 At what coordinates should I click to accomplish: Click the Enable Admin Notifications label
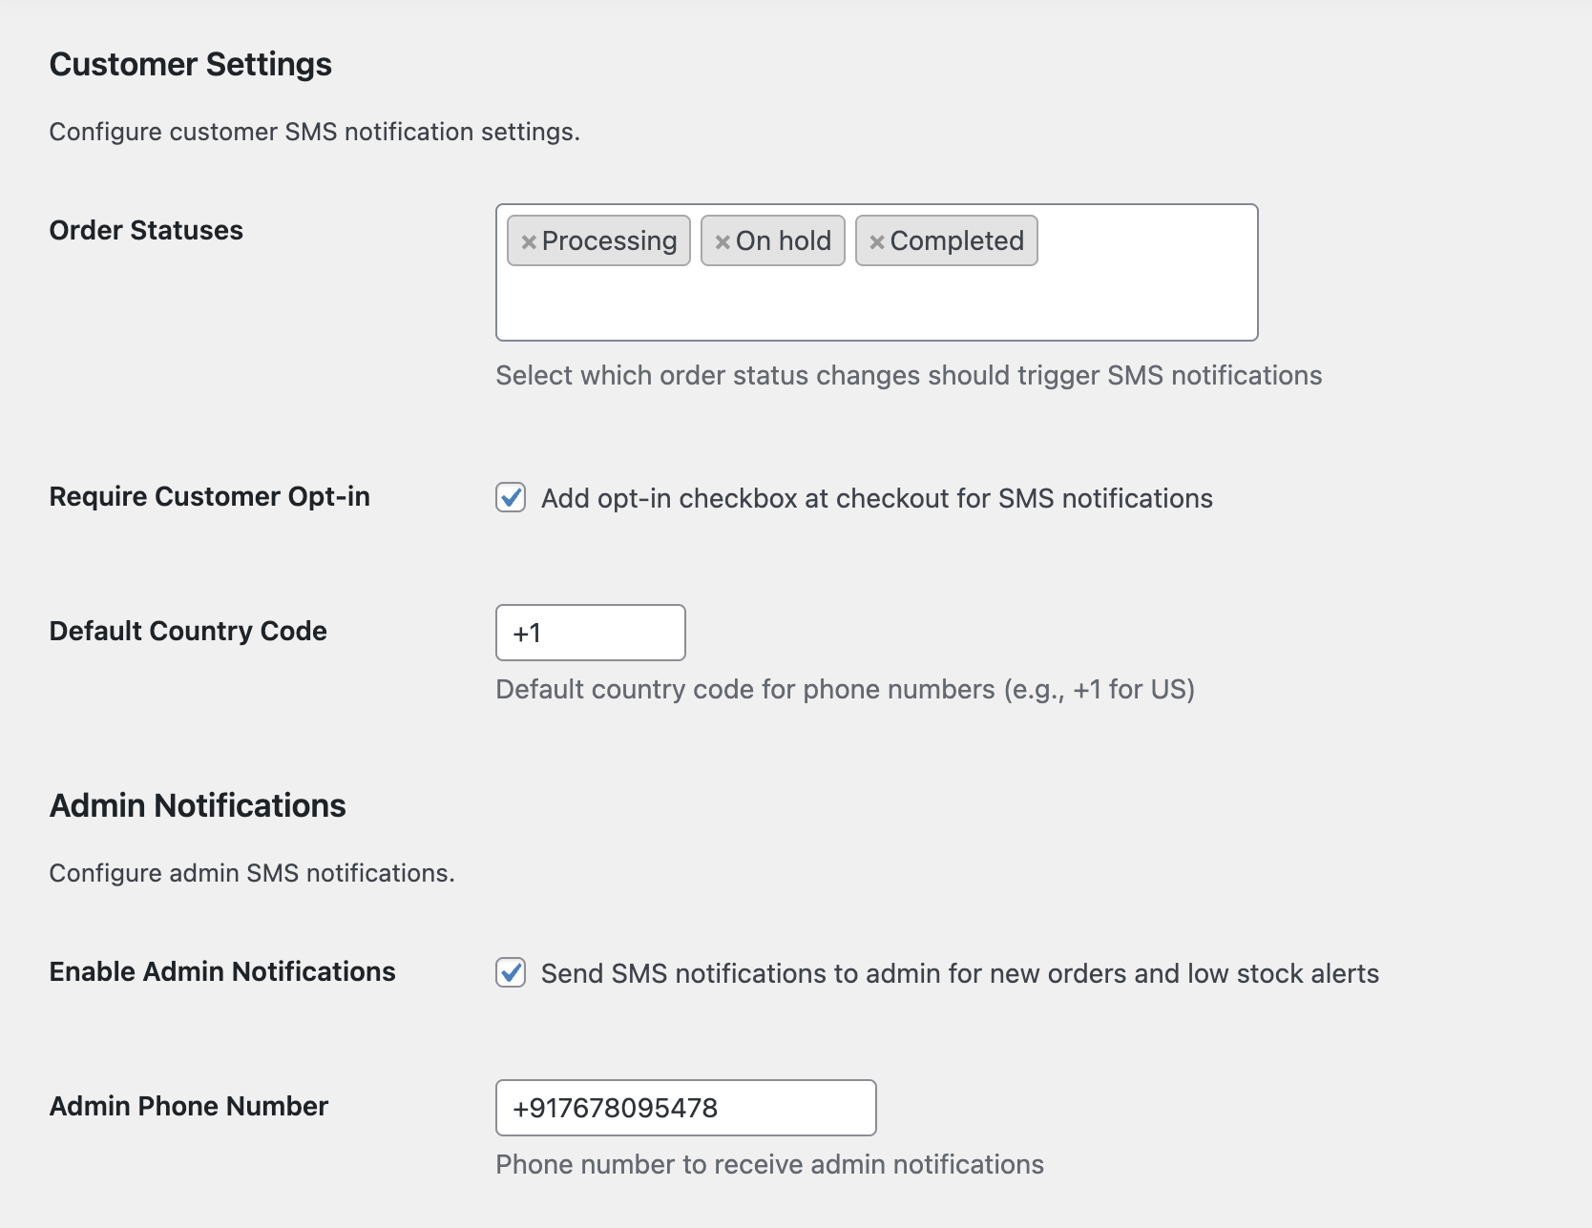(222, 972)
